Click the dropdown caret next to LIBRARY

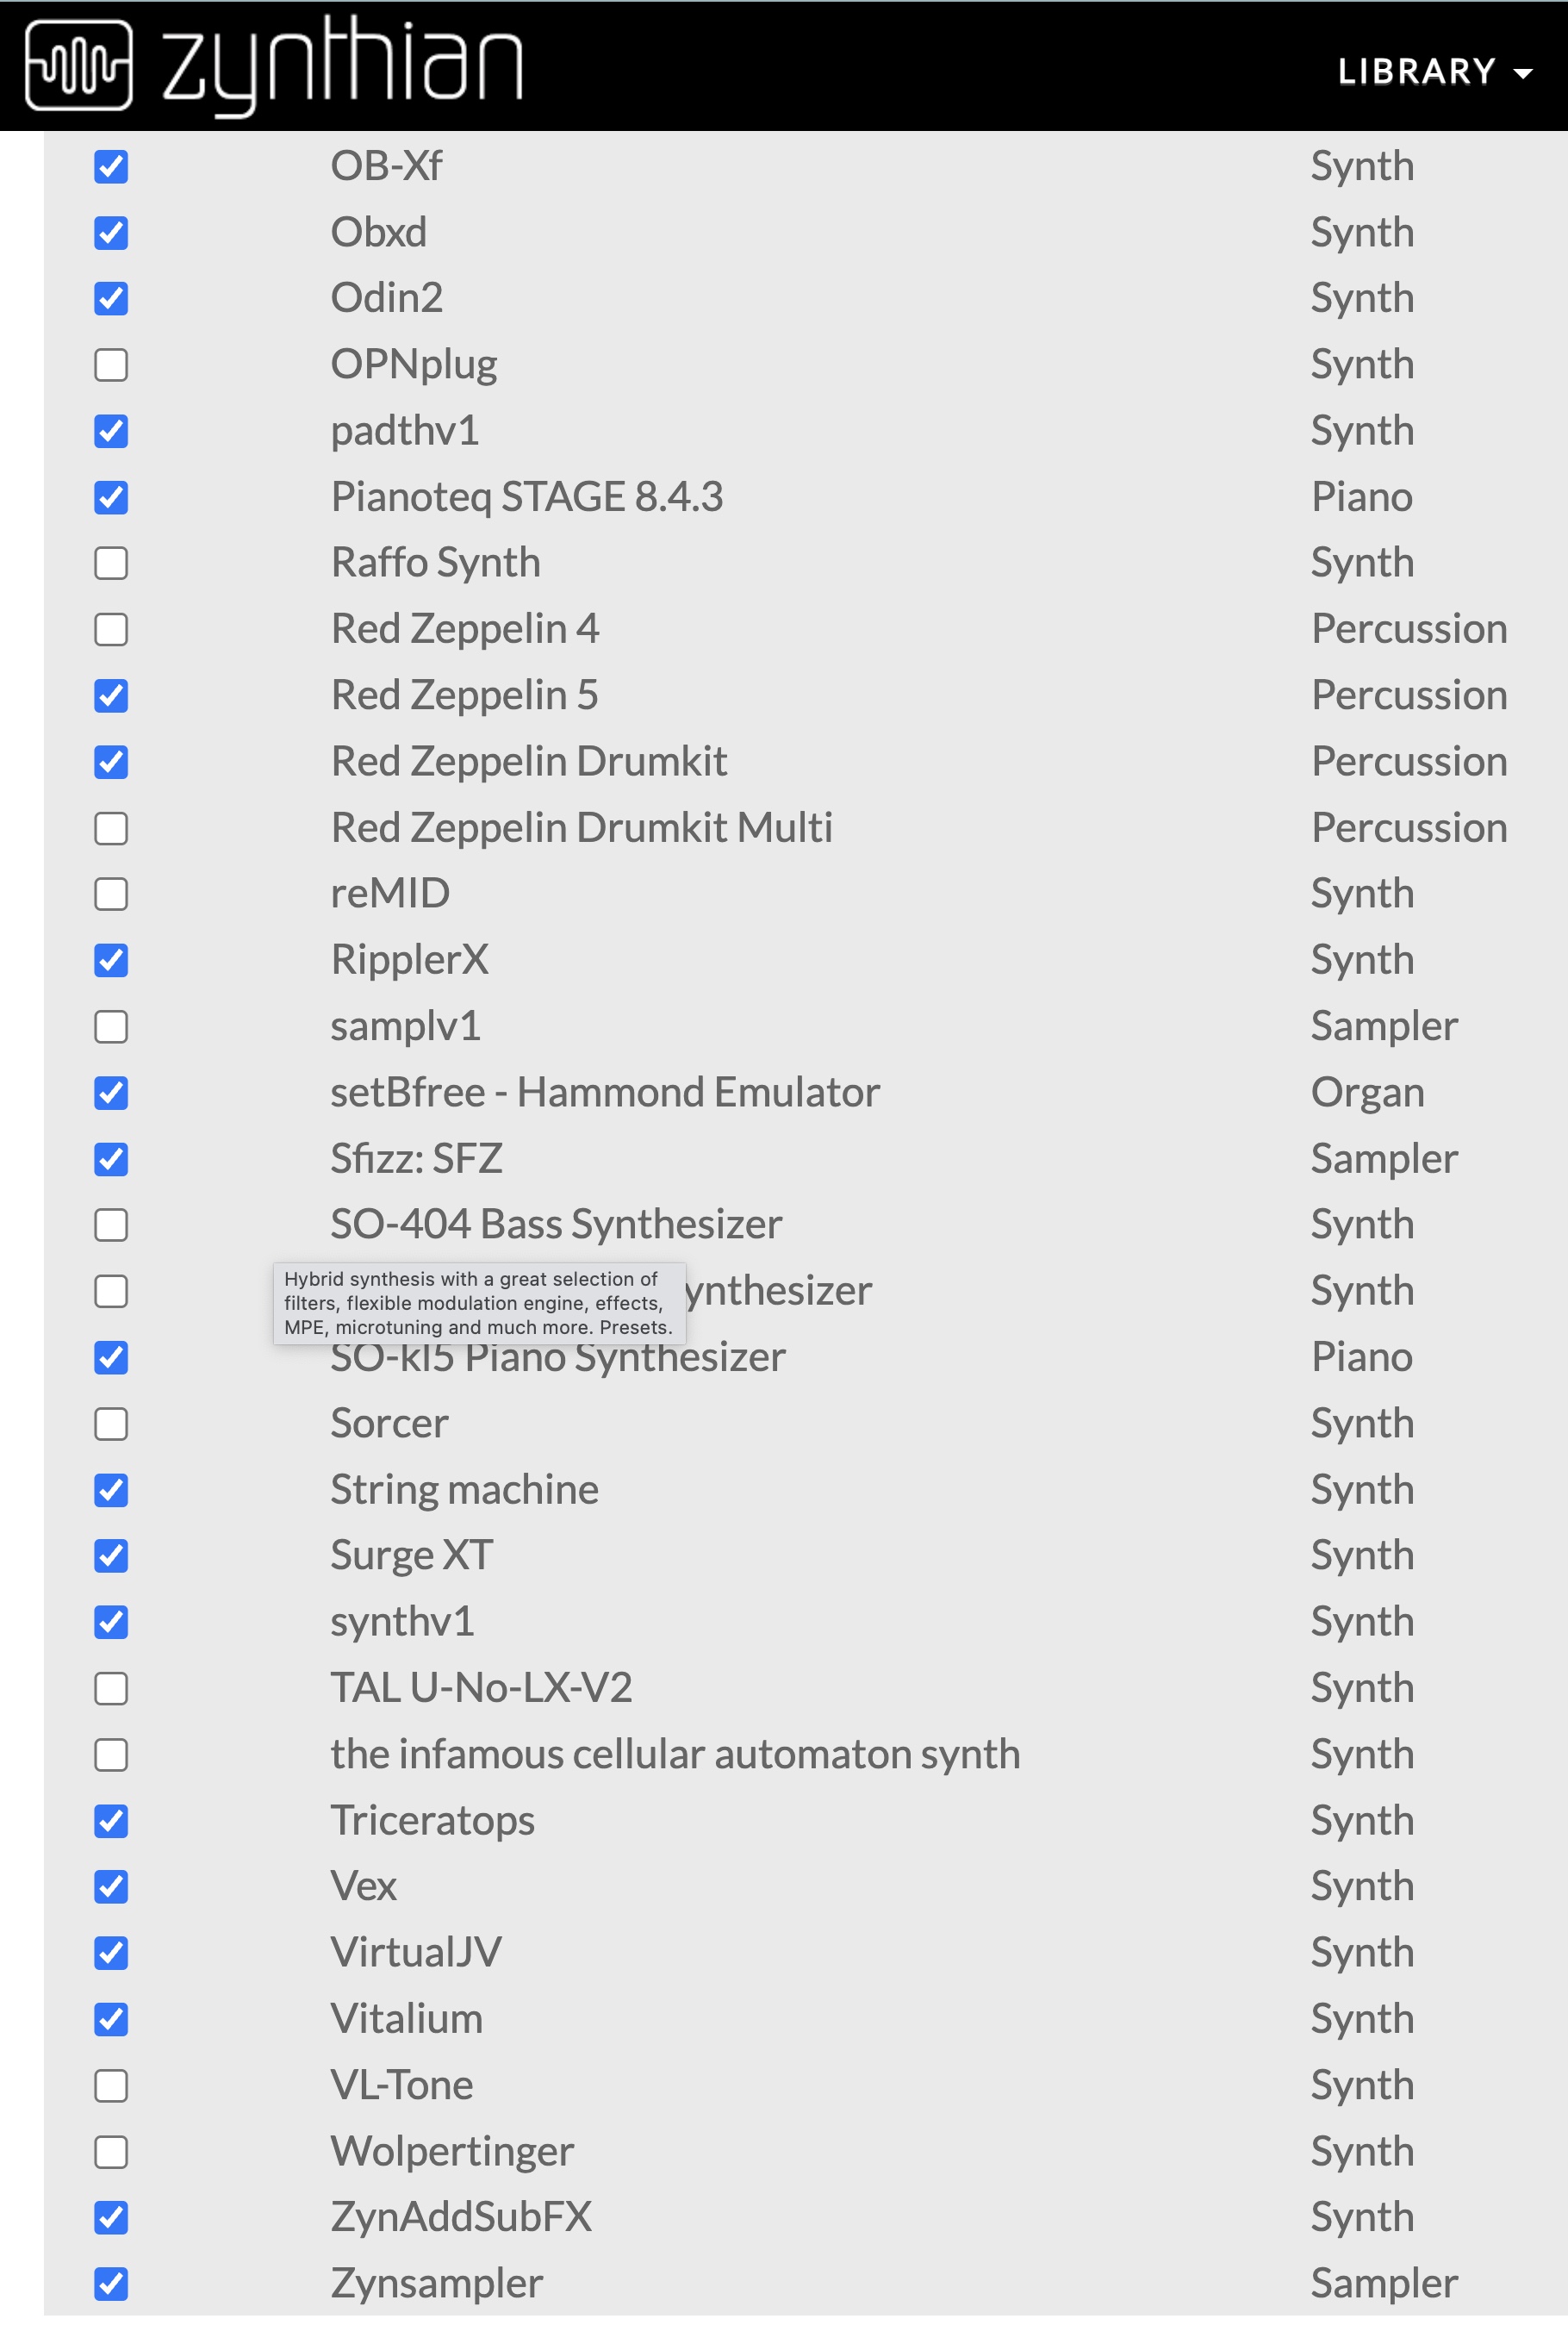click(x=1522, y=73)
